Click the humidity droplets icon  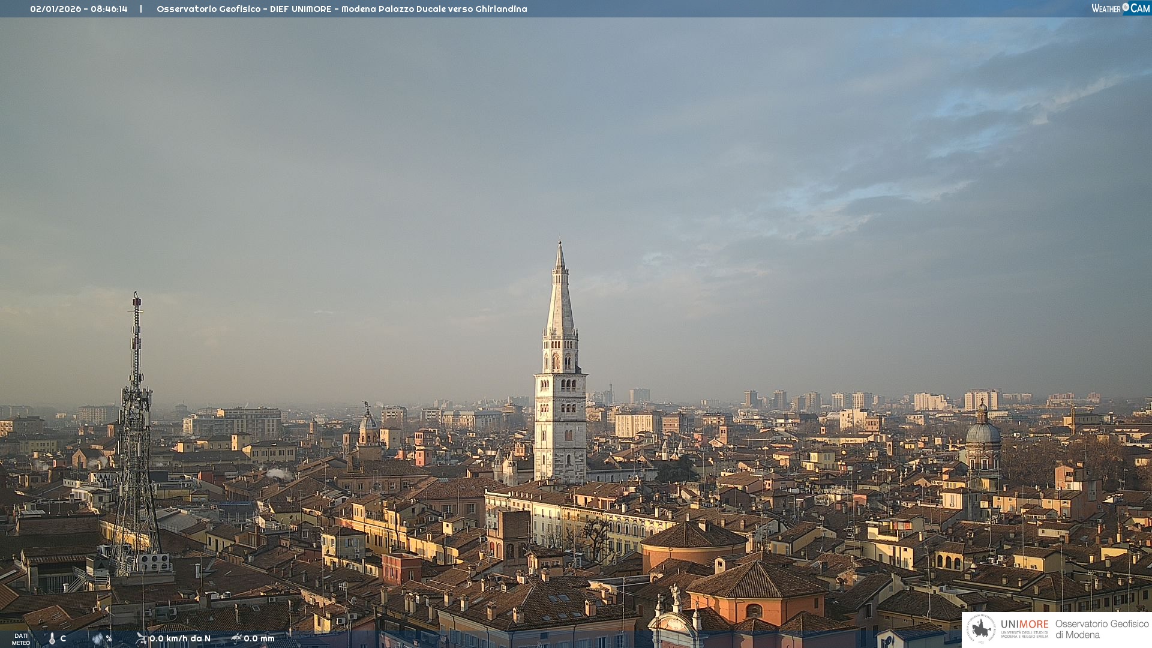tap(98, 638)
